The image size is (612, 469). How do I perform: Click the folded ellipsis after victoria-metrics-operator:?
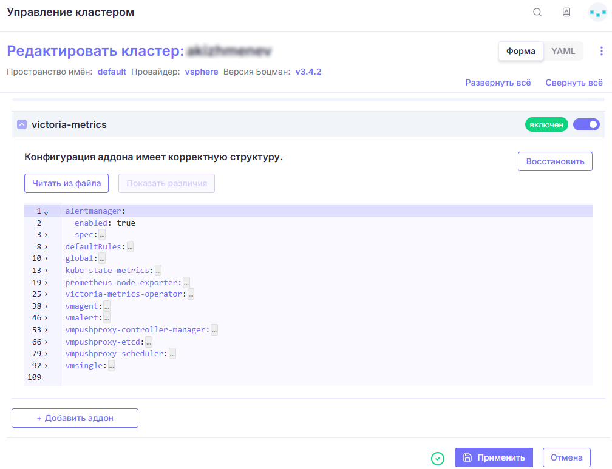coord(191,294)
